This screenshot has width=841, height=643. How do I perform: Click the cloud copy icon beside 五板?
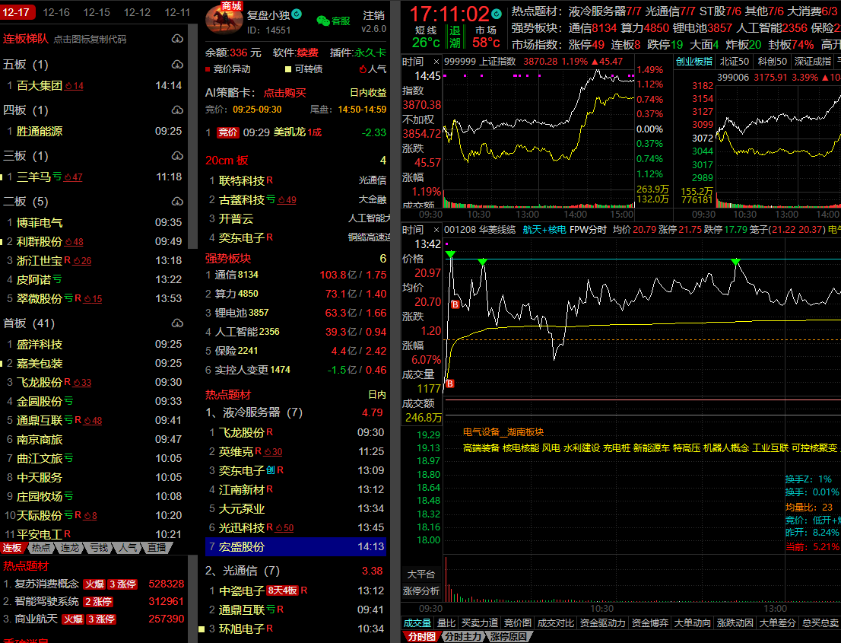point(177,65)
